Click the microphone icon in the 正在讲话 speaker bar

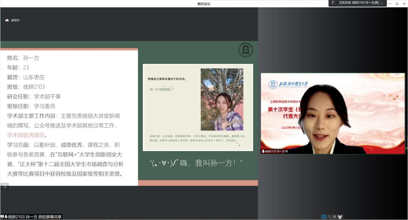click(333, 3)
